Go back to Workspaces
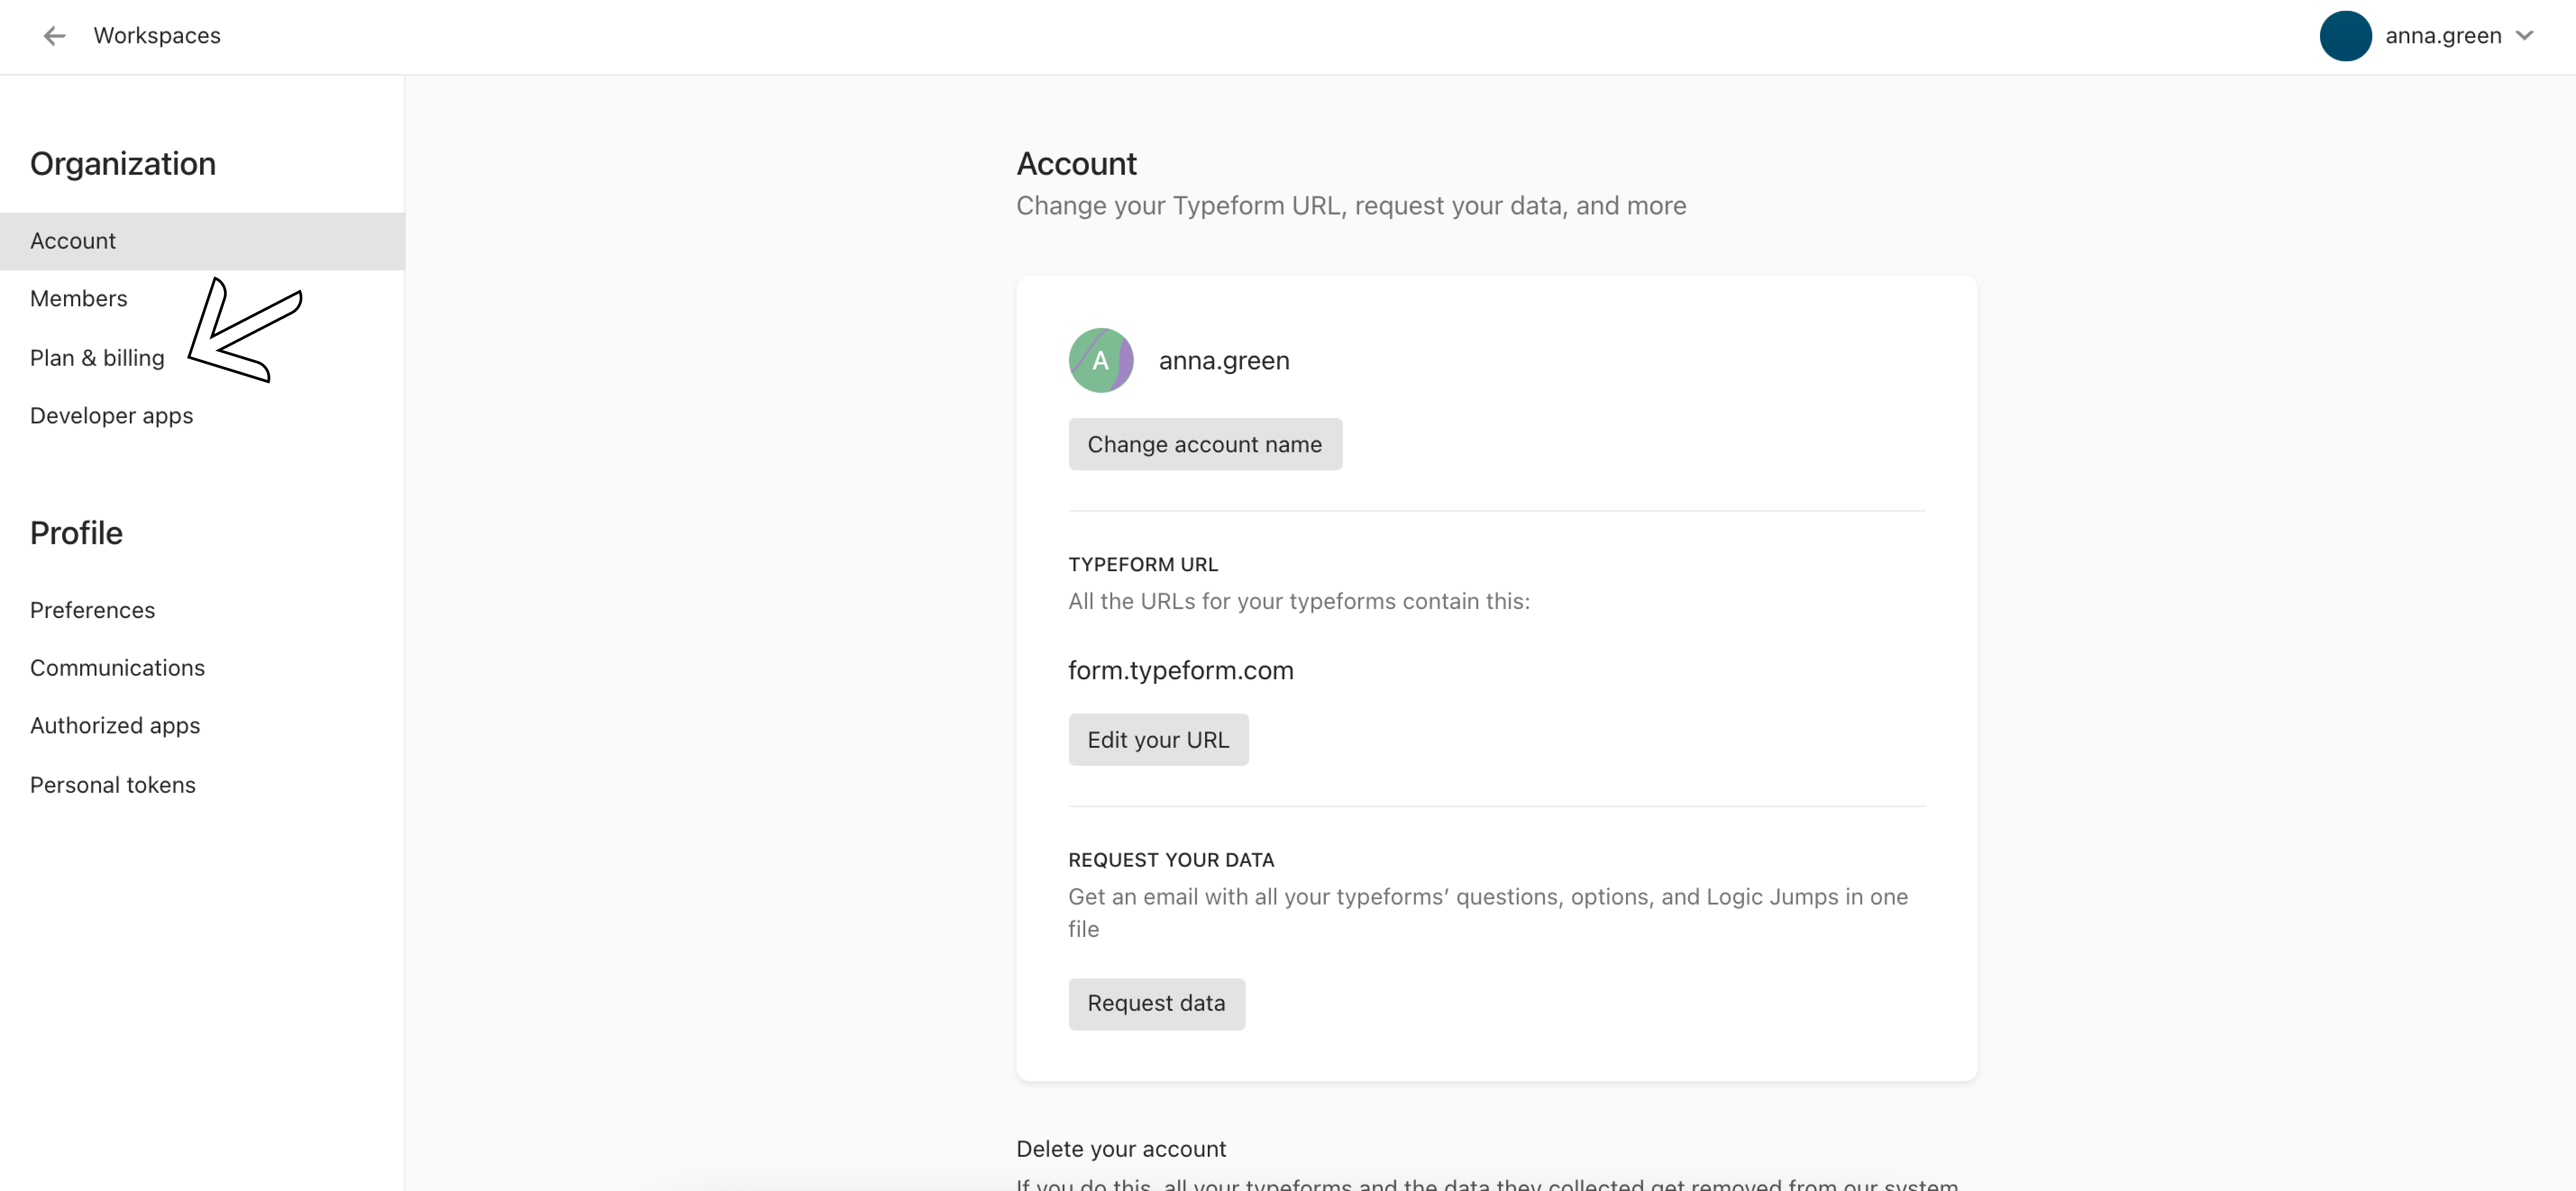 pos(157,36)
